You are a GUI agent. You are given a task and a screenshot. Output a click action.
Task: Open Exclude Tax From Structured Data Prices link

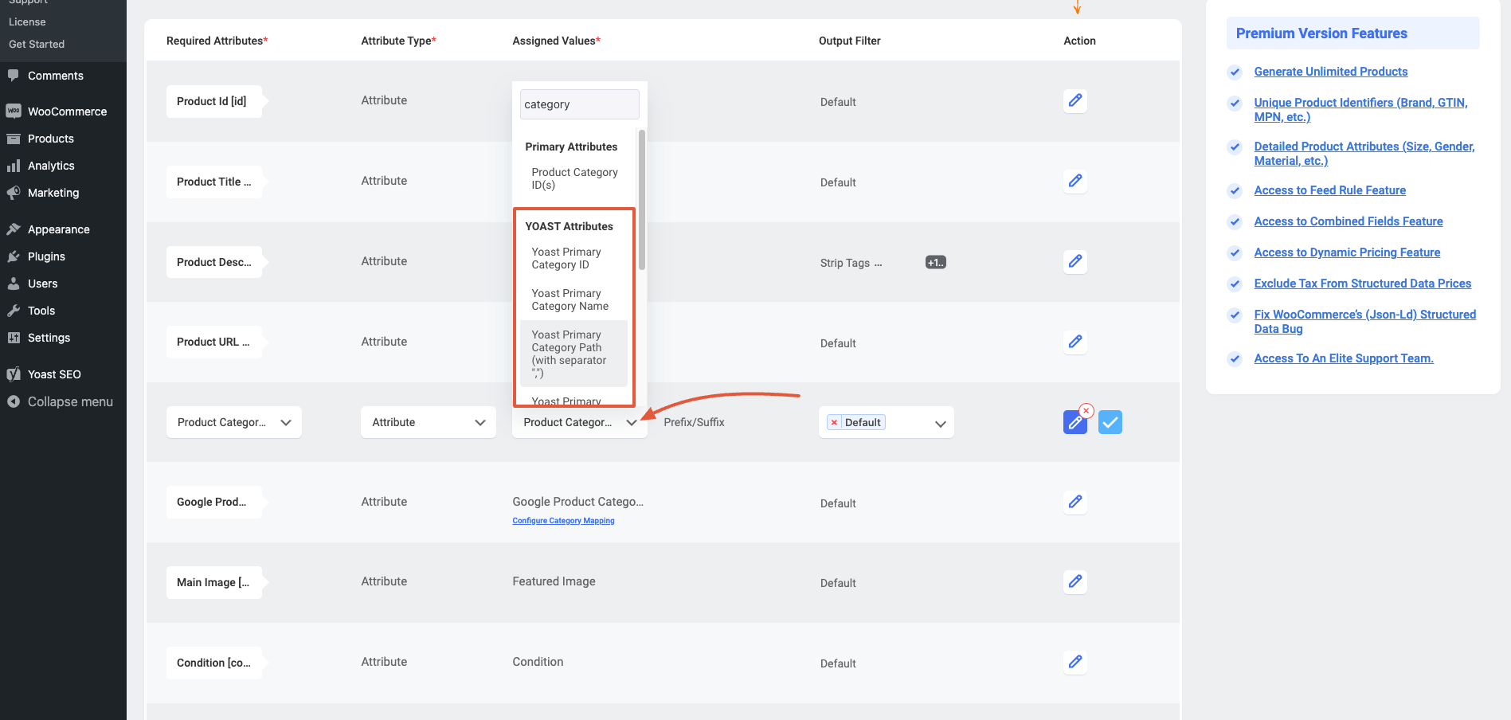tap(1362, 284)
